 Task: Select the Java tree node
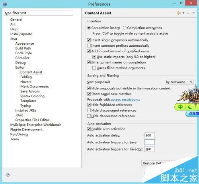tap(14, 39)
